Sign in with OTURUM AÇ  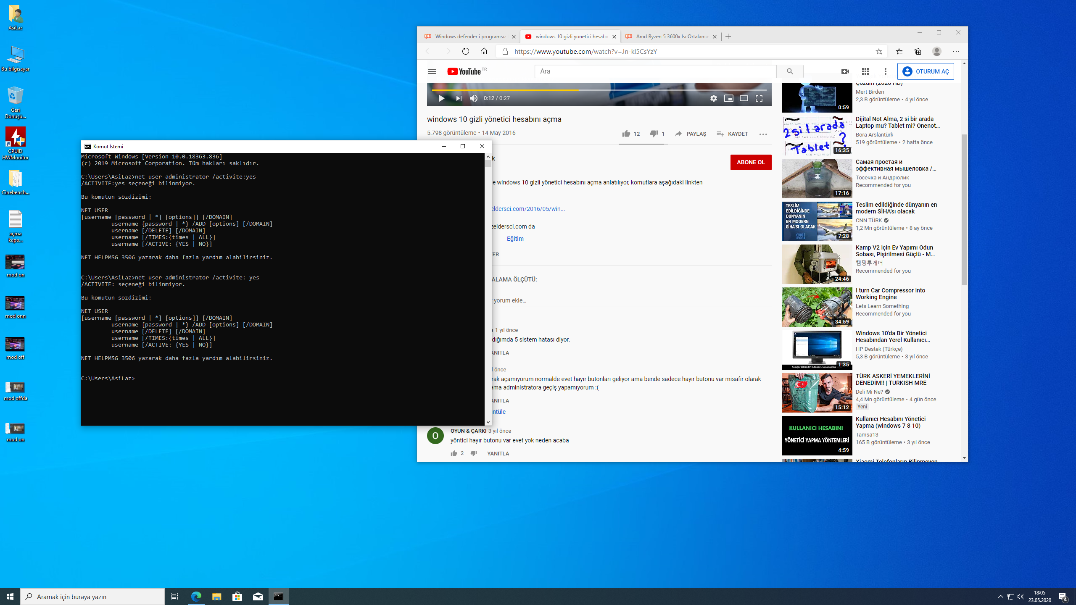pos(926,71)
